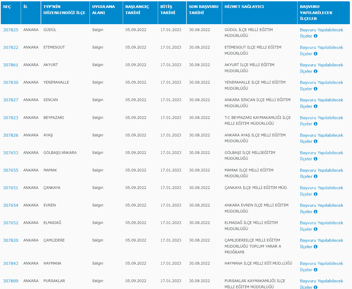This screenshot has height=289, width=352.
Task: Click the info icon in the ETİMESGUT row
Action: [x=315, y=54]
